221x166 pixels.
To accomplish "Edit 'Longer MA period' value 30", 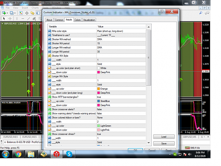I will click(121, 52).
